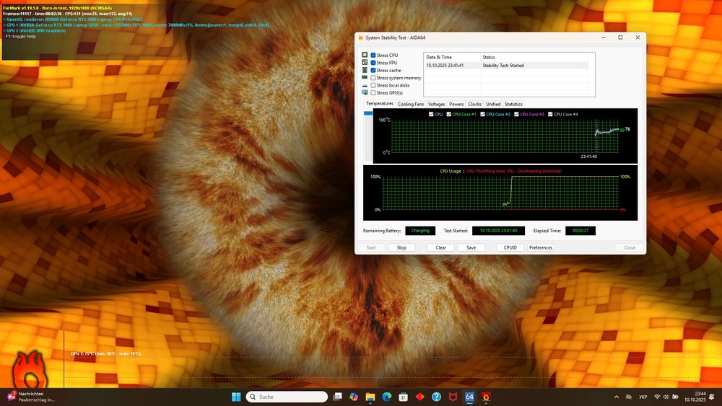Toggle the CPU Core #1 graph checkbox
The image size is (722, 406).
coord(449,114)
